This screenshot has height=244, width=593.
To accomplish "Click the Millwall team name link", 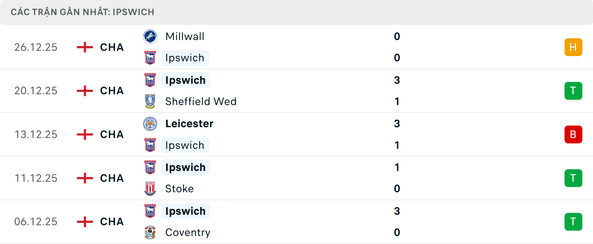I will point(185,36).
